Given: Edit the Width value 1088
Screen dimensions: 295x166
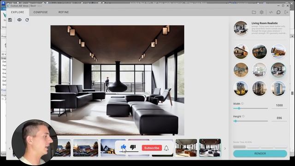Looking at the screenshot, I should coord(279,106).
